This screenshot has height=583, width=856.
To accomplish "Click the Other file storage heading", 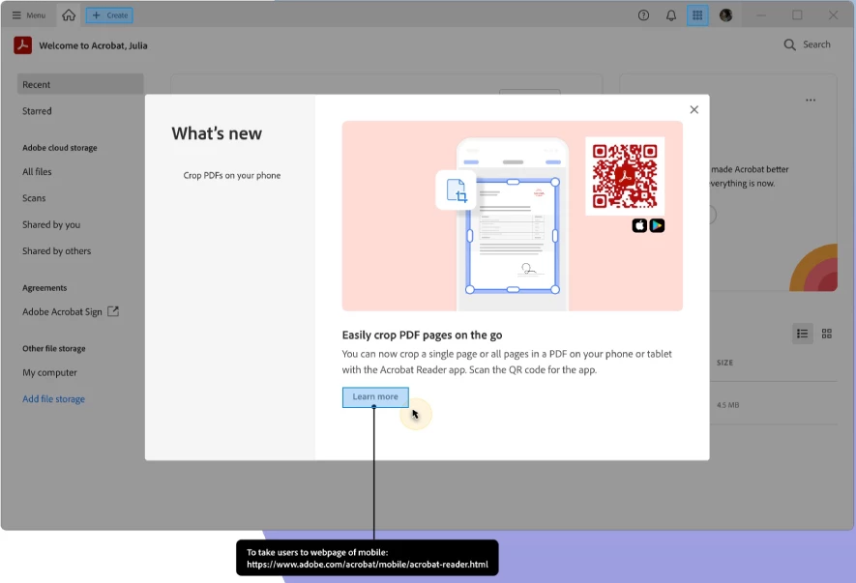I will click(53, 348).
